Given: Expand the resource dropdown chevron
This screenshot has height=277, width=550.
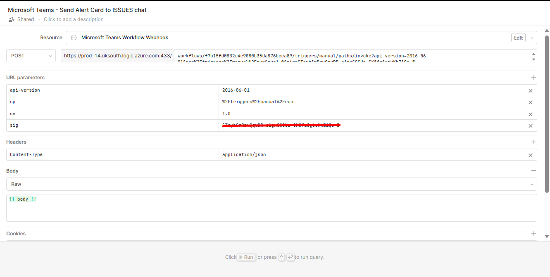Looking at the screenshot, I should (532, 38).
